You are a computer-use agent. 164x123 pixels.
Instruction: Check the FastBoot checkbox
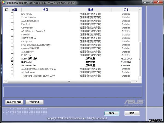pyautogui.click(x=12, y=24)
